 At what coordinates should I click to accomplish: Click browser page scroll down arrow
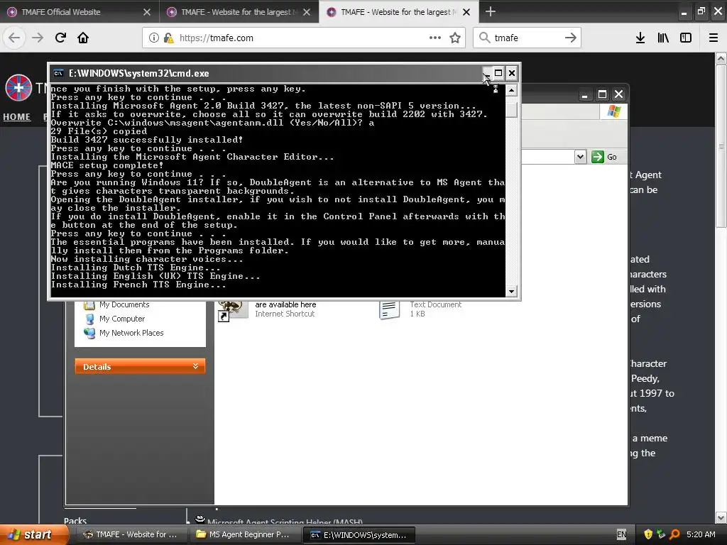pyautogui.click(x=721, y=517)
